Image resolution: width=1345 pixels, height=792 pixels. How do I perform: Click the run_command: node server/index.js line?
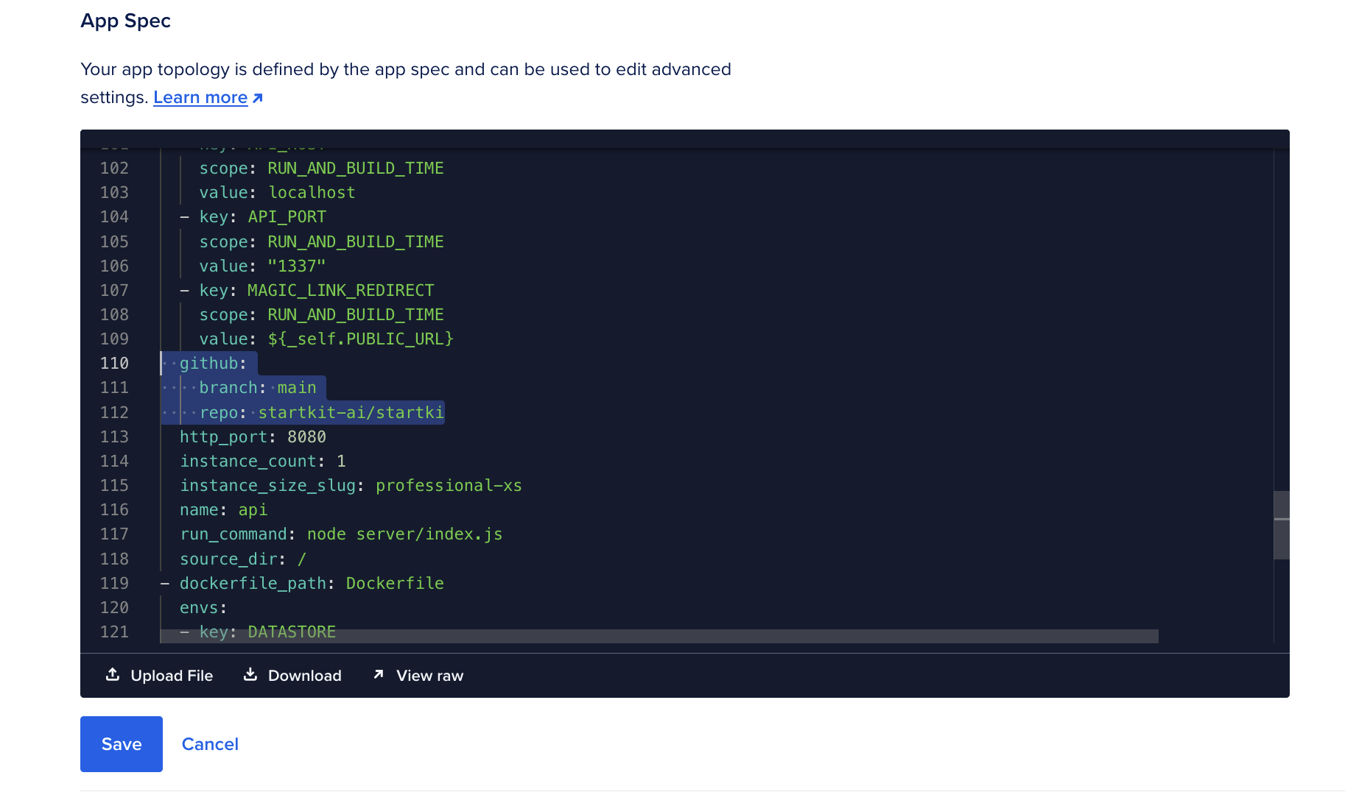pyautogui.click(x=340, y=534)
